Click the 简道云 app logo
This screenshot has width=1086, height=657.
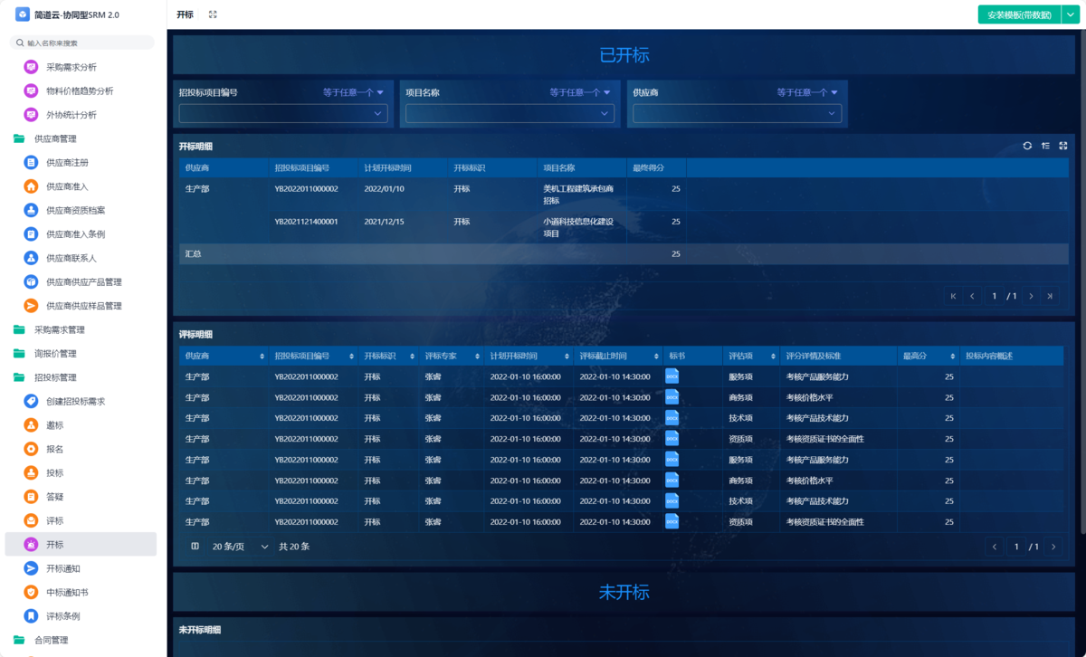pyautogui.click(x=22, y=14)
